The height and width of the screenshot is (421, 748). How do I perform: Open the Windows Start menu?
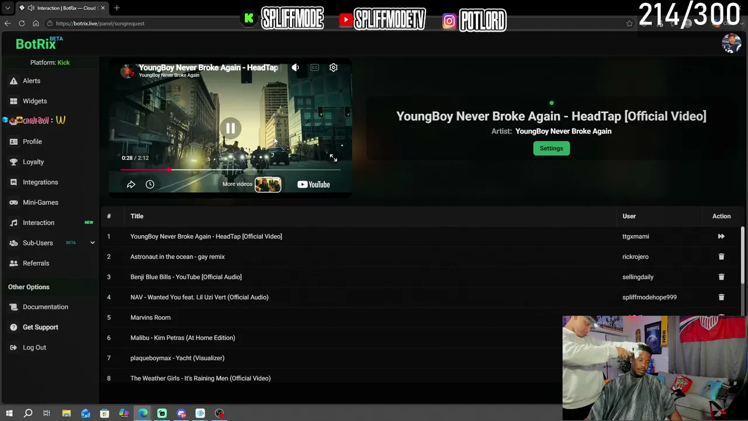pyautogui.click(x=9, y=413)
